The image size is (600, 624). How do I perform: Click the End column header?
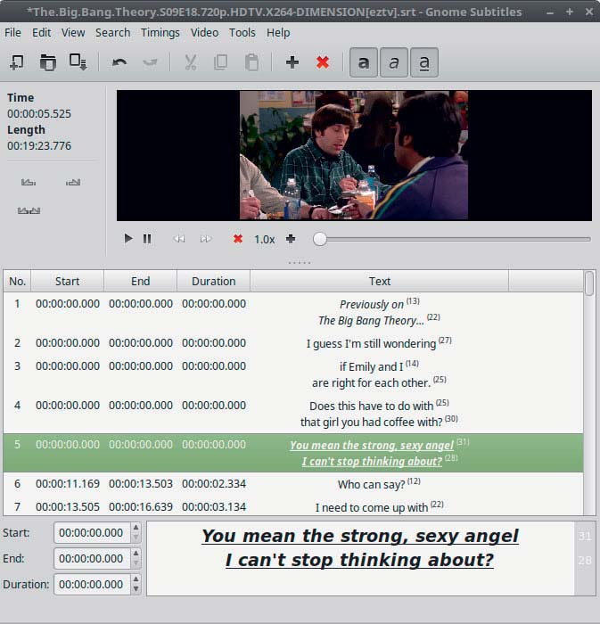pyautogui.click(x=141, y=282)
